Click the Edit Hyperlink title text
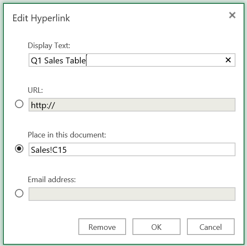 point(41,18)
